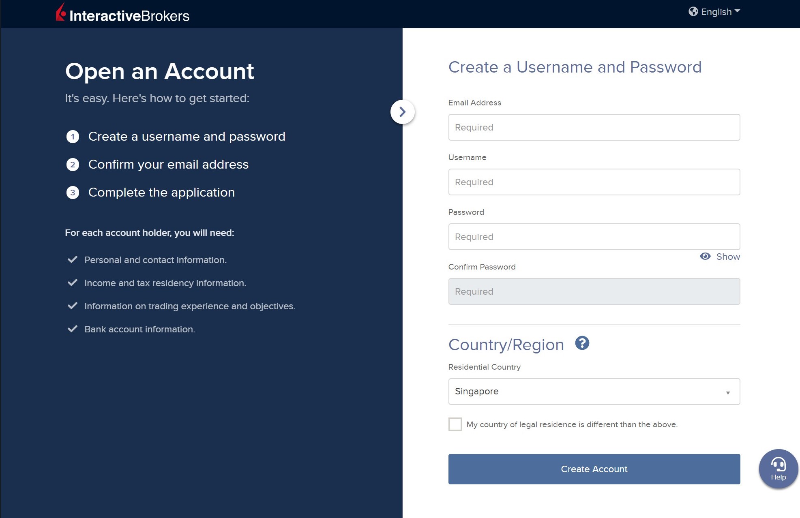Click the Country/Region help question icon
800x518 pixels.
[582, 343]
